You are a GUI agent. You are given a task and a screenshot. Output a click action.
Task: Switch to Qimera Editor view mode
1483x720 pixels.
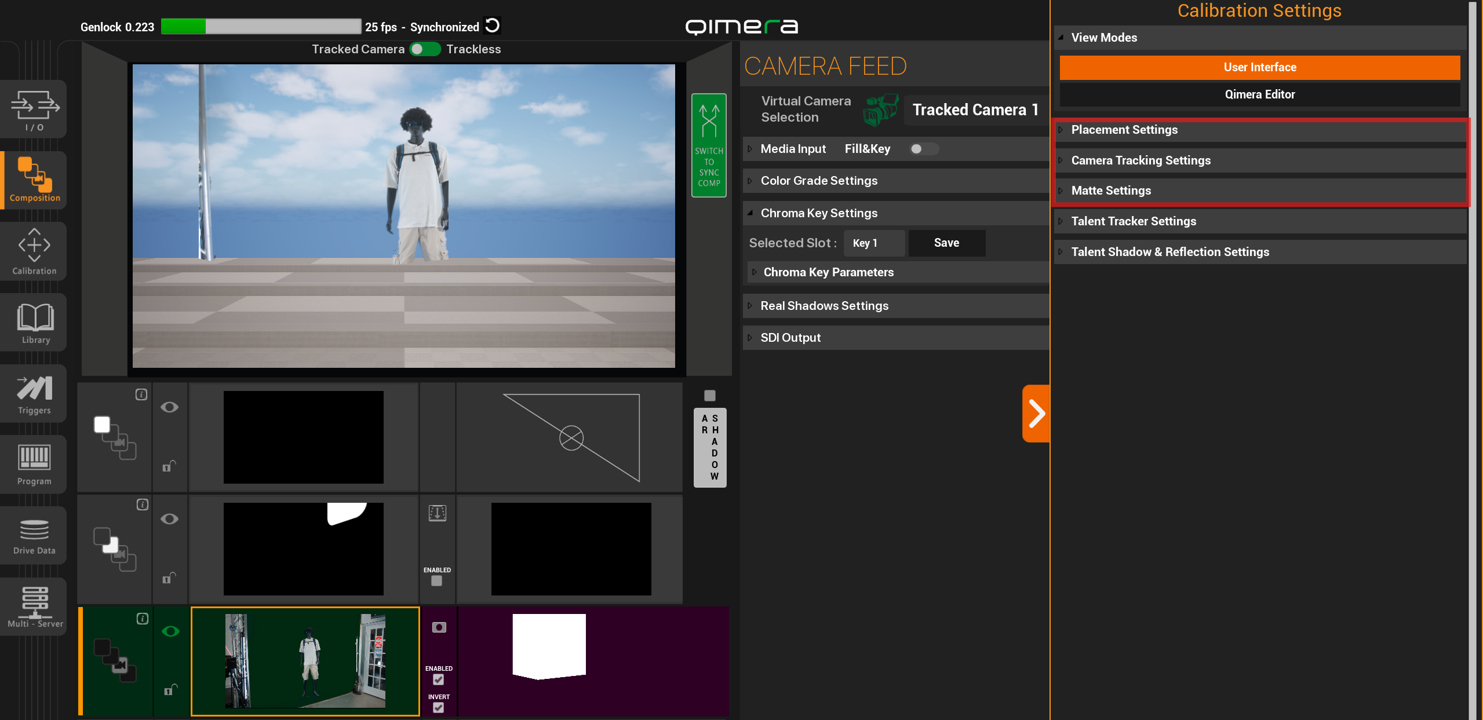pyautogui.click(x=1259, y=94)
